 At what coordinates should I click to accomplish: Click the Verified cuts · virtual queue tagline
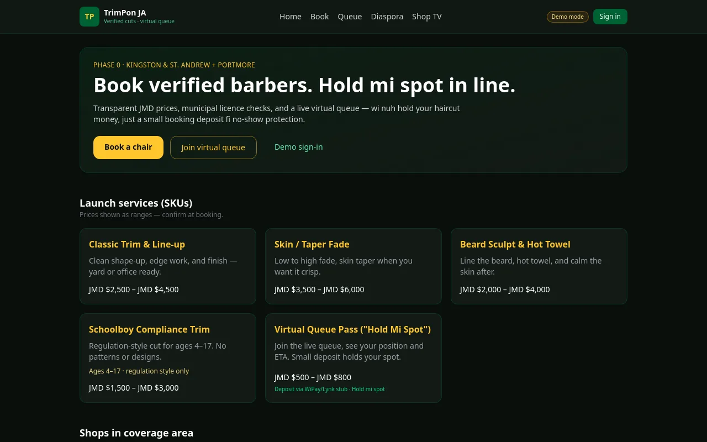pyautogui.click(x=139, y=22)
